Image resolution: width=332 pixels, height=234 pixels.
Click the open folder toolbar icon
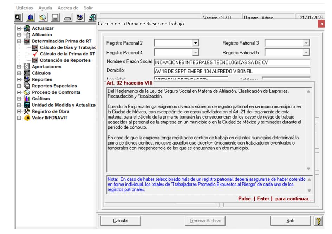pyautogui.click(x=43, y=18)
